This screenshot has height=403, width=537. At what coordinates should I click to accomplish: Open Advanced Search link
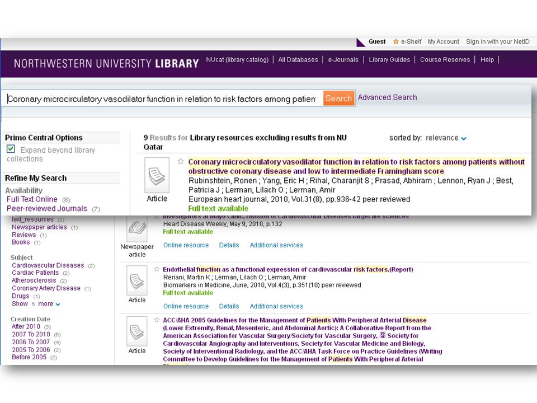(x=387, y=97)
